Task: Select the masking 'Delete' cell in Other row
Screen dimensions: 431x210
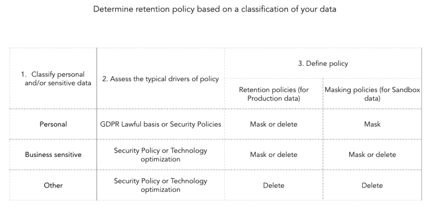Action: click(x=372, y=185)
